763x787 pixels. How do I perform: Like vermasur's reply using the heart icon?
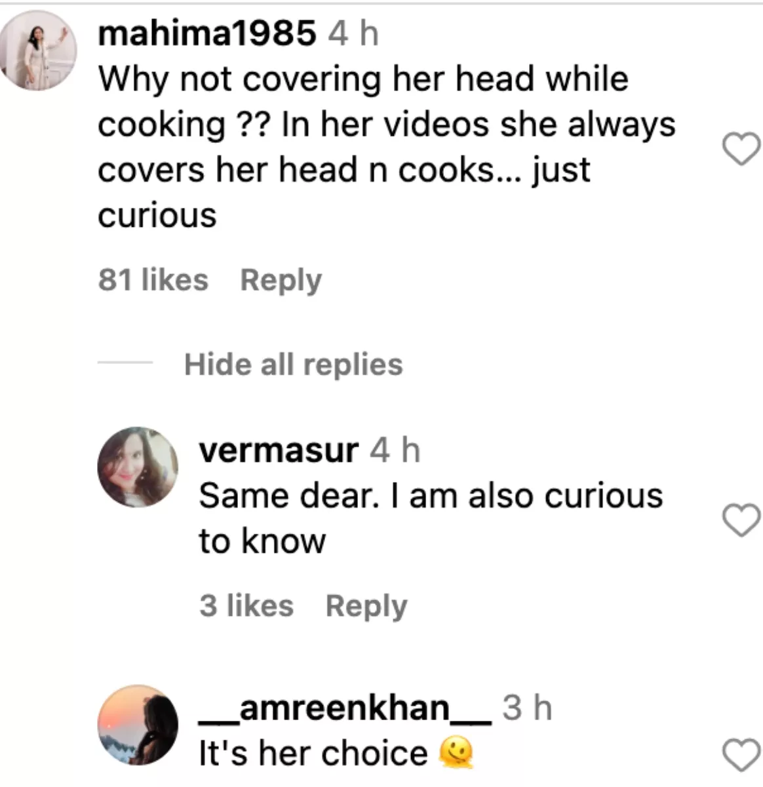(741, 521)
